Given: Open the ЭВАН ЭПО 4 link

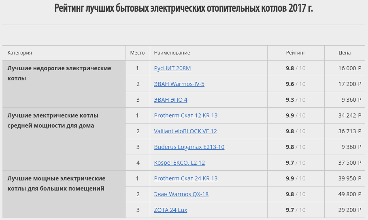Looking at the screenshot, I should coord(170,100).
